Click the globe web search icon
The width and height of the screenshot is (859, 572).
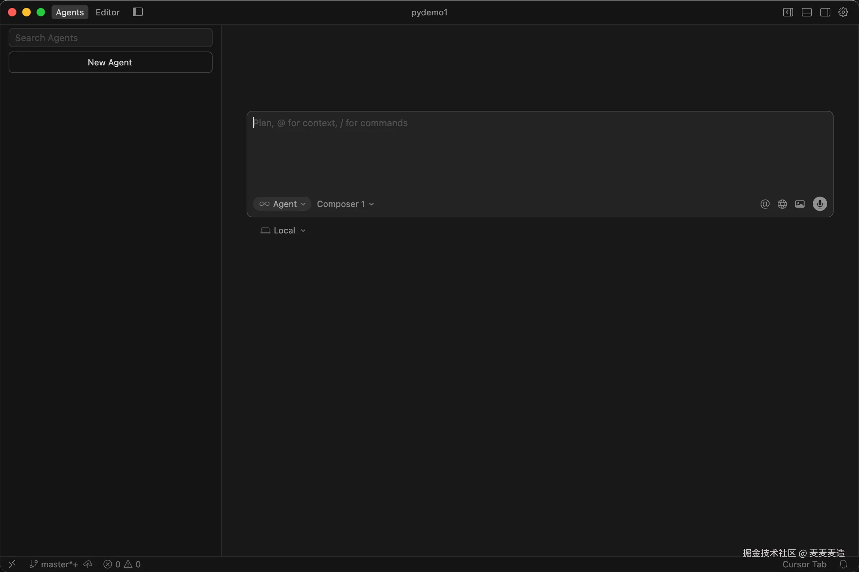[782, 204]
